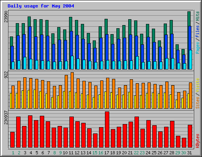This screenshot has width=202, height=157.
Task: Click the 922 visits axis value
Action: tap(6, 75)
